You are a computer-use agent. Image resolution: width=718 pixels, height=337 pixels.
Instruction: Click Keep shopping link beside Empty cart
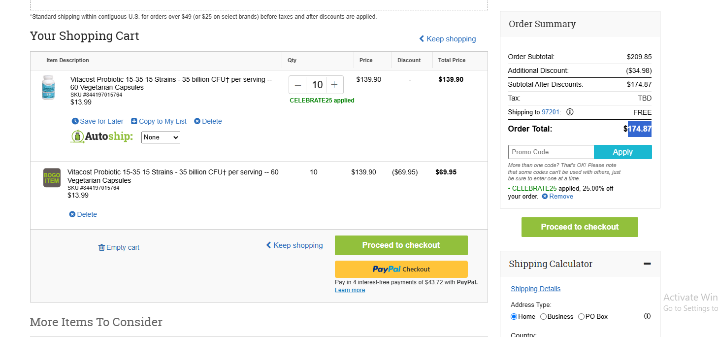pyautogui.click(x=294, y=245)
